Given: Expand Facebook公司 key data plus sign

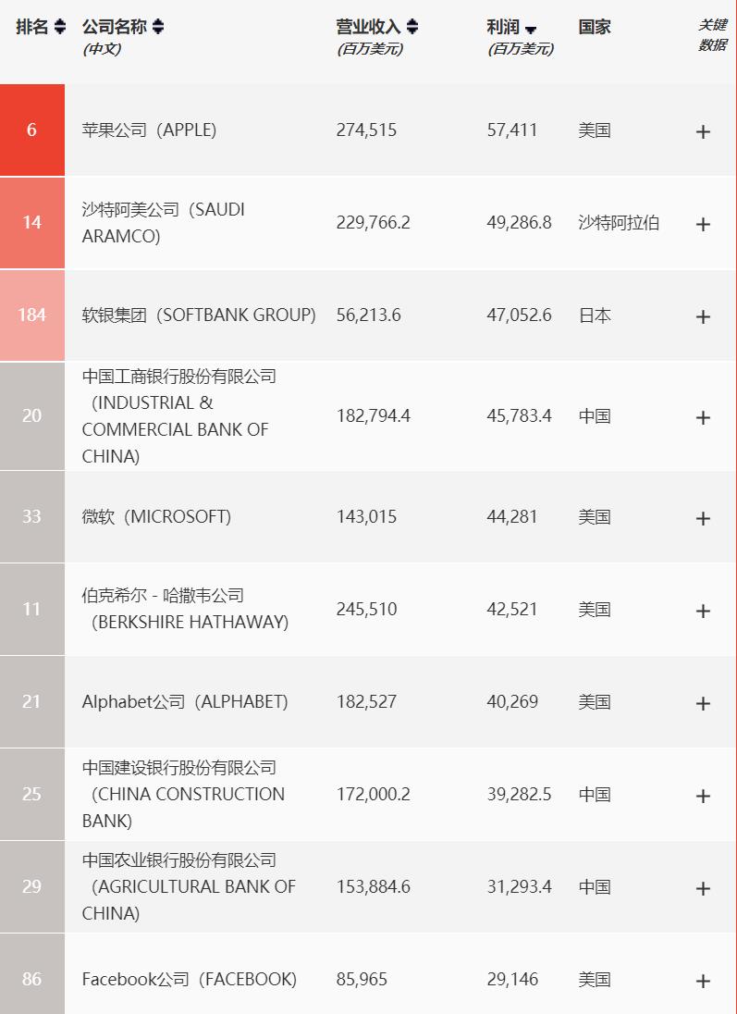Looking at the screenshot, I should (x=704, y=978).
